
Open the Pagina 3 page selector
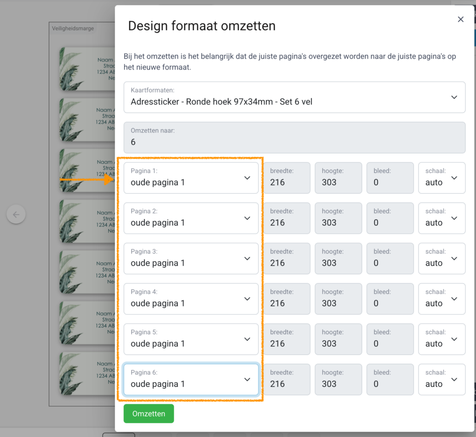[x=191, y=258]
